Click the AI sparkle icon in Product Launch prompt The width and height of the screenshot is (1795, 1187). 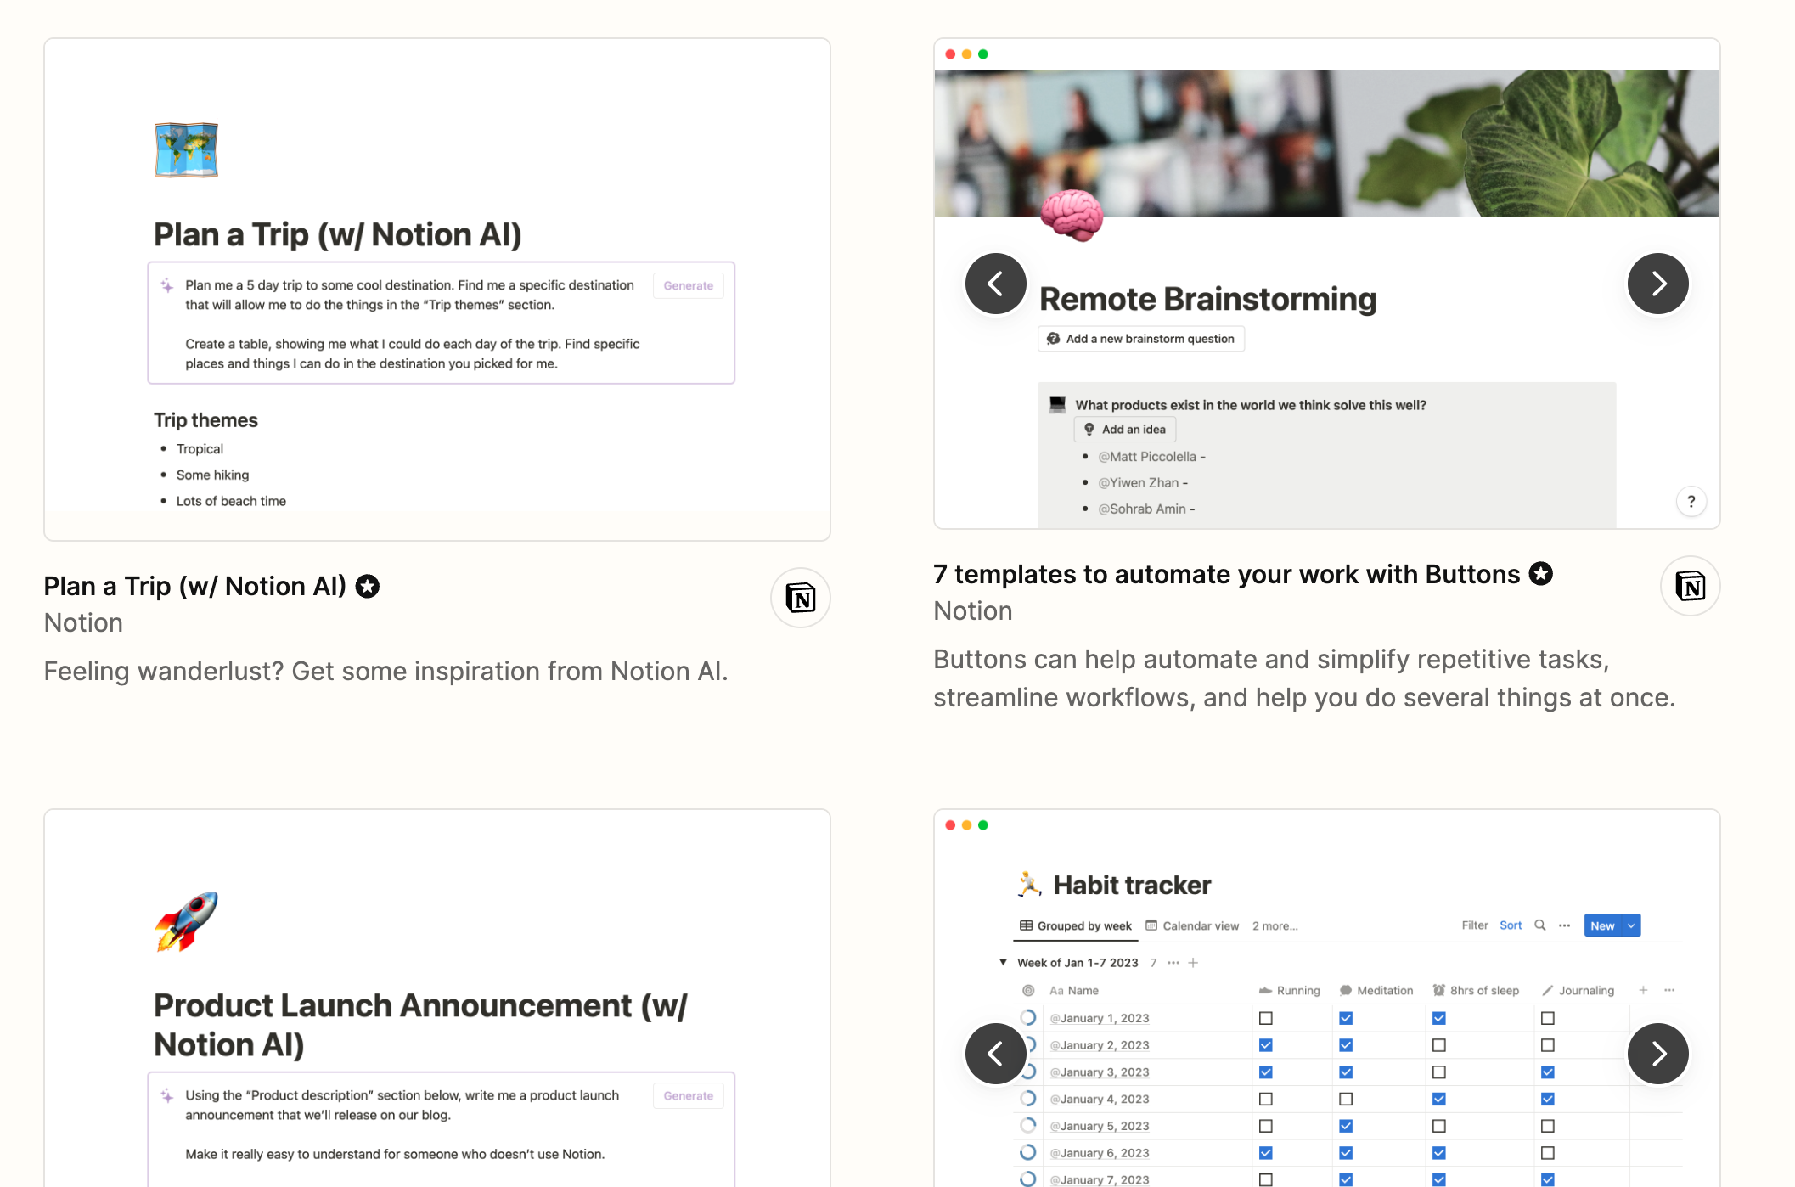[167, 1095]
